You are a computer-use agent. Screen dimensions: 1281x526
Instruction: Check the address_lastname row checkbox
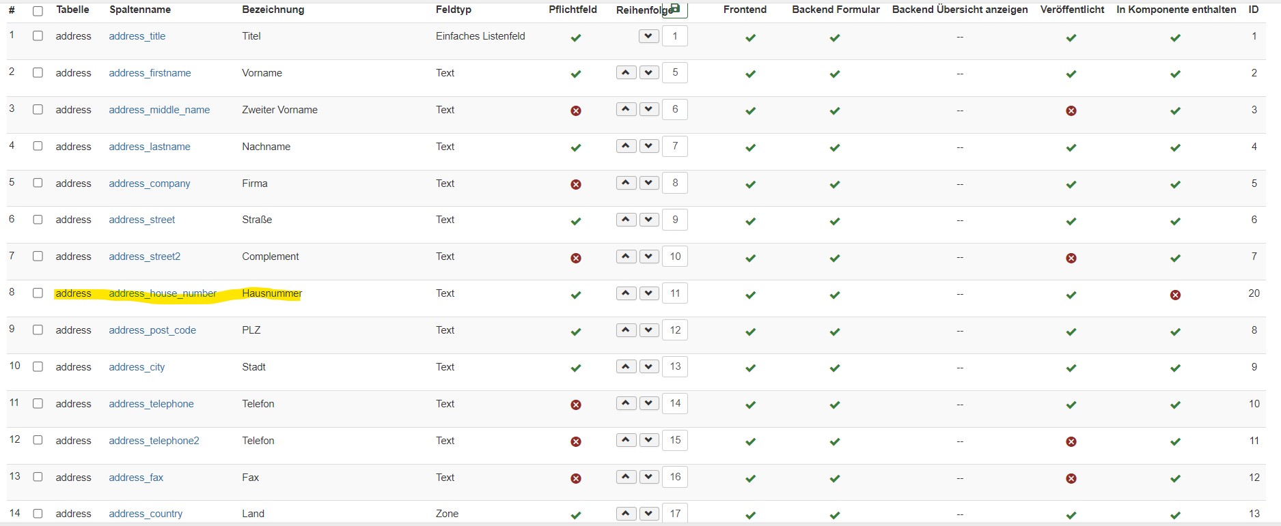pyautogui.click(x=38, y=146)
